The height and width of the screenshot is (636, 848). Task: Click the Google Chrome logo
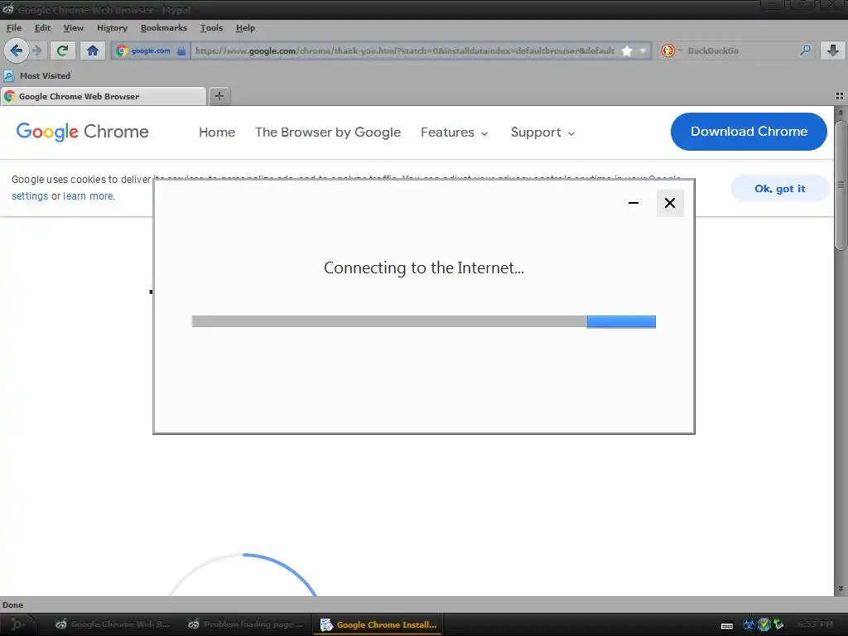coord(82,132)
